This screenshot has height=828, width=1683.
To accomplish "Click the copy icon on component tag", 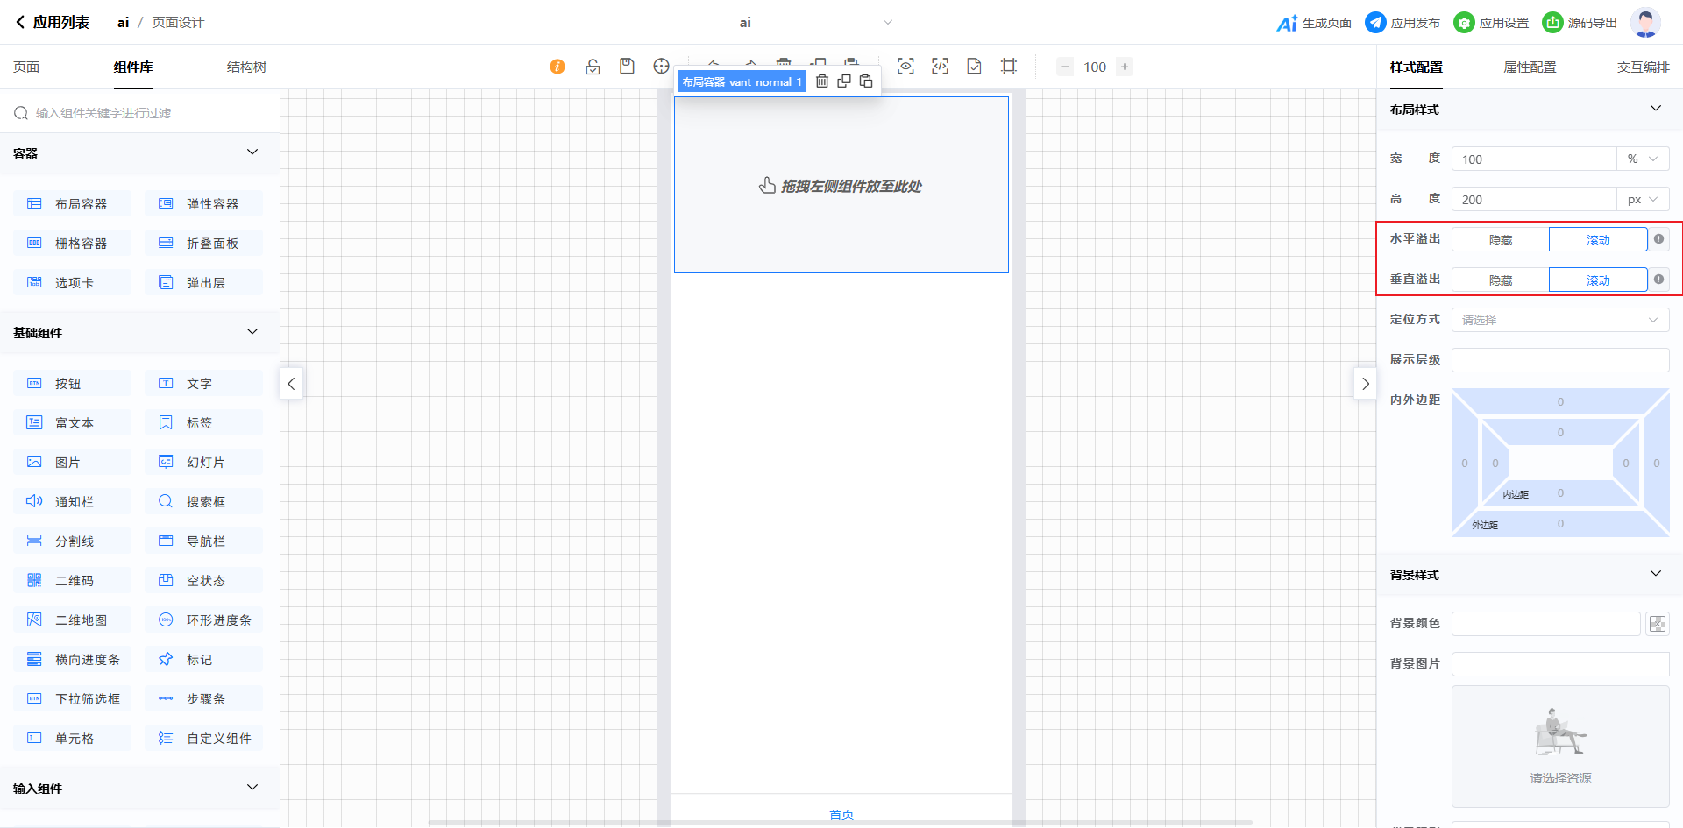I will pos(844,81).
